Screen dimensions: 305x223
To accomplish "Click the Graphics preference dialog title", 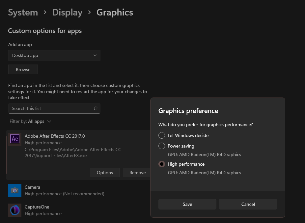I will tap(188, 111).
